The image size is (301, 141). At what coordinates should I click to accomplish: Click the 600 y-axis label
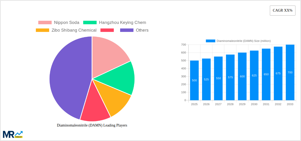pos(184,53)
